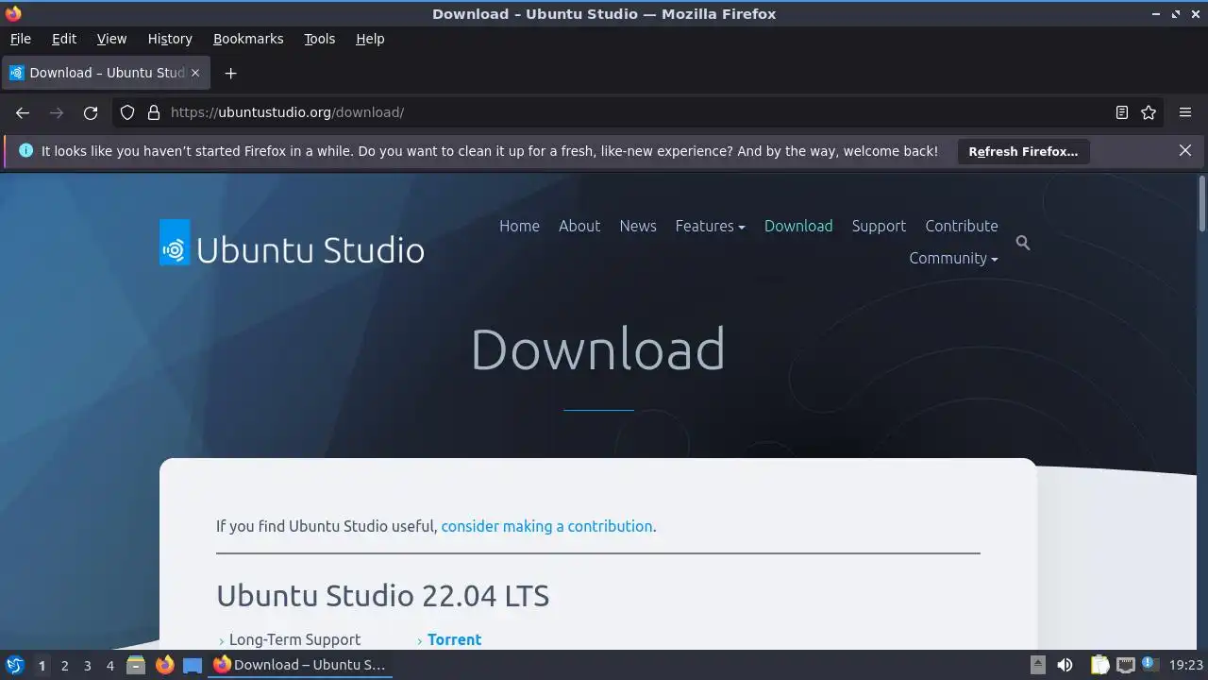Dismiss the refresh Firefox notification bar
Screen dimensions: 1208x680
coord(1185,150)
